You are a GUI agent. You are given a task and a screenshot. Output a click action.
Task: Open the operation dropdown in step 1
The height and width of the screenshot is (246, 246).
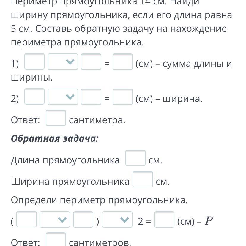click(63, 62)
